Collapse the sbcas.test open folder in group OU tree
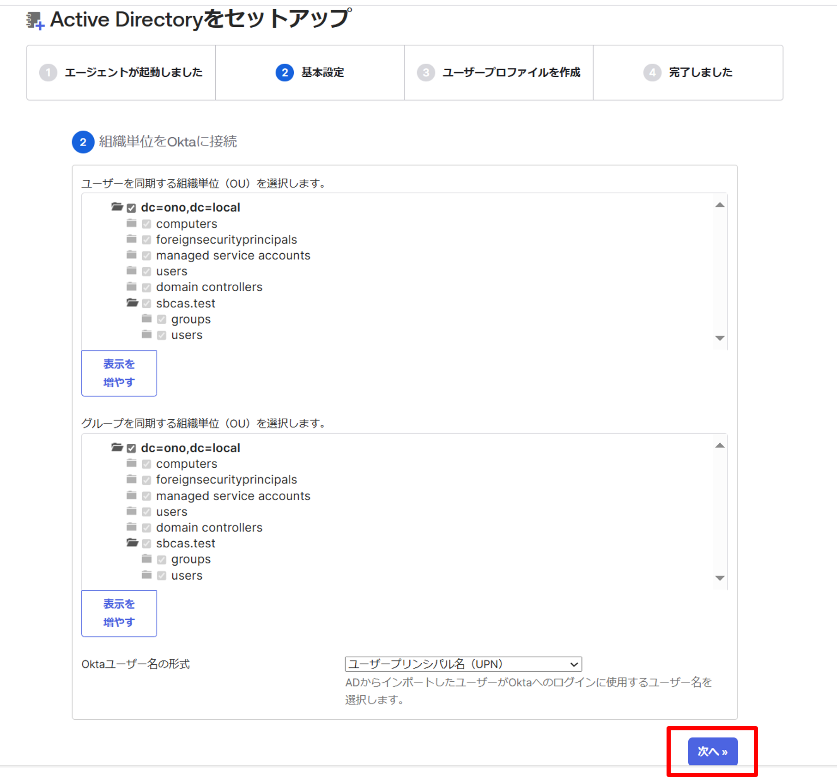Screen dimensions: 837x777 tap(132, 543)
